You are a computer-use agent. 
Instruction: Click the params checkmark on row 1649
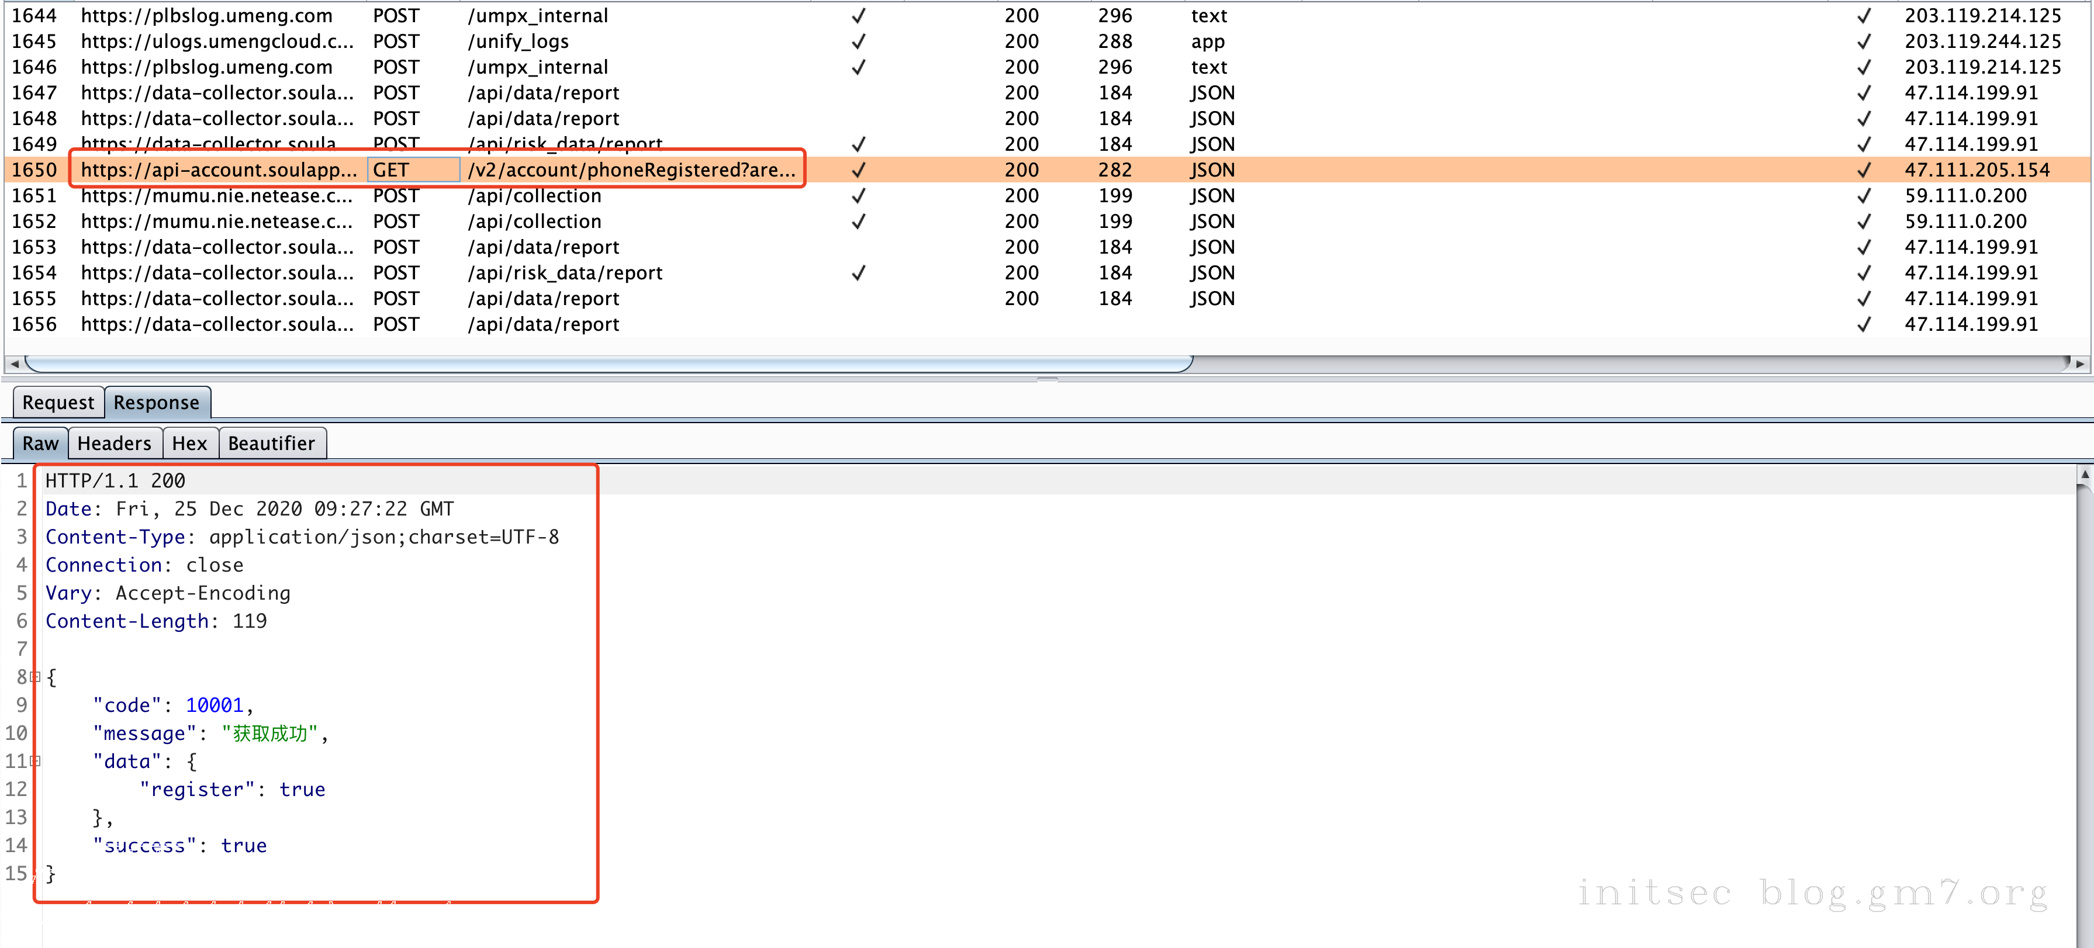858,145
